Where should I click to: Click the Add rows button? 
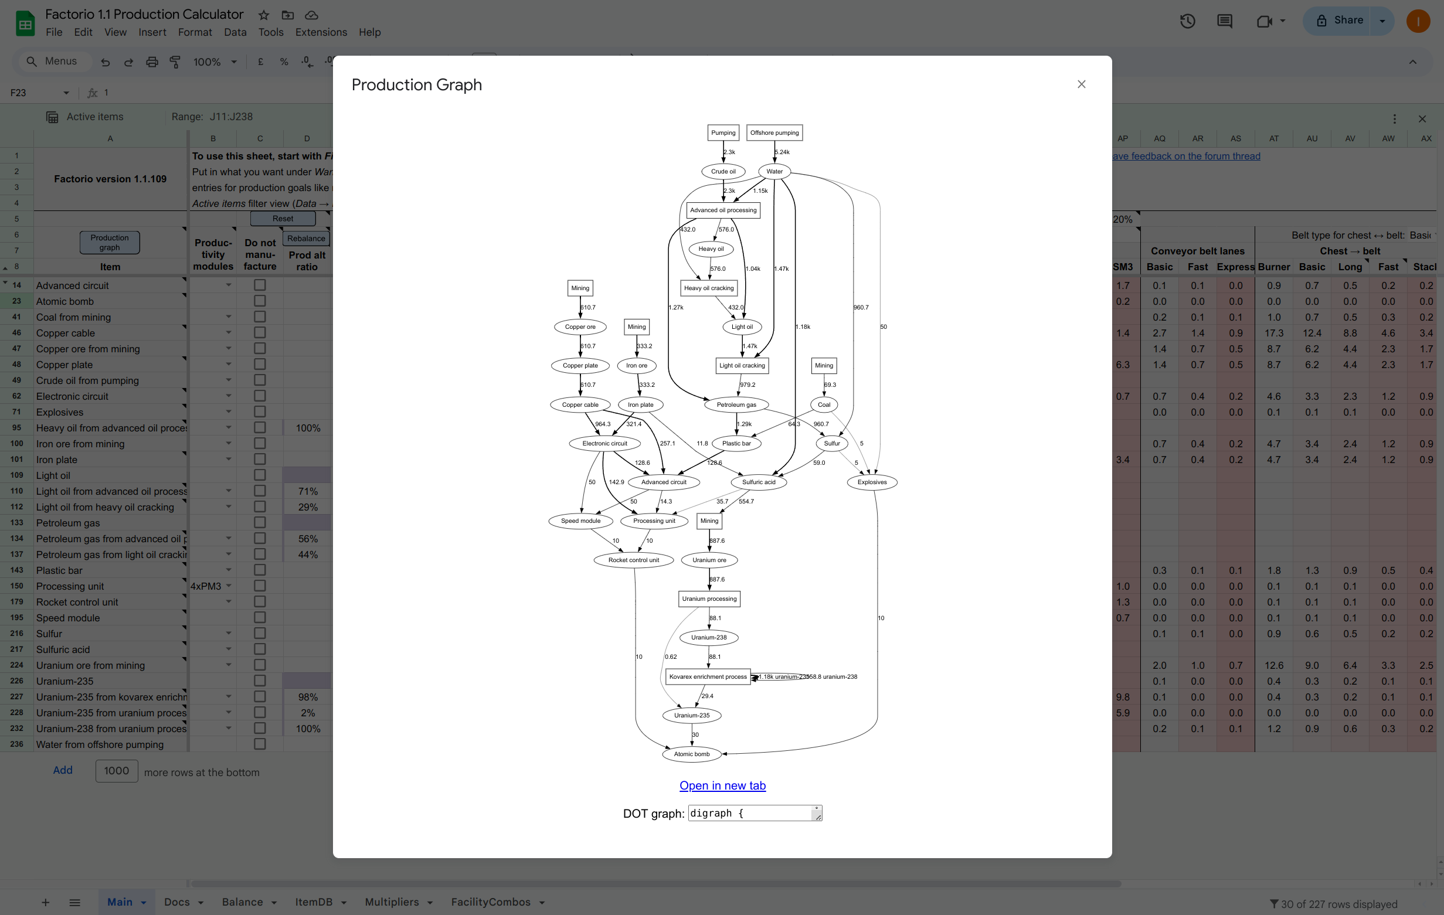coord(62,770)
